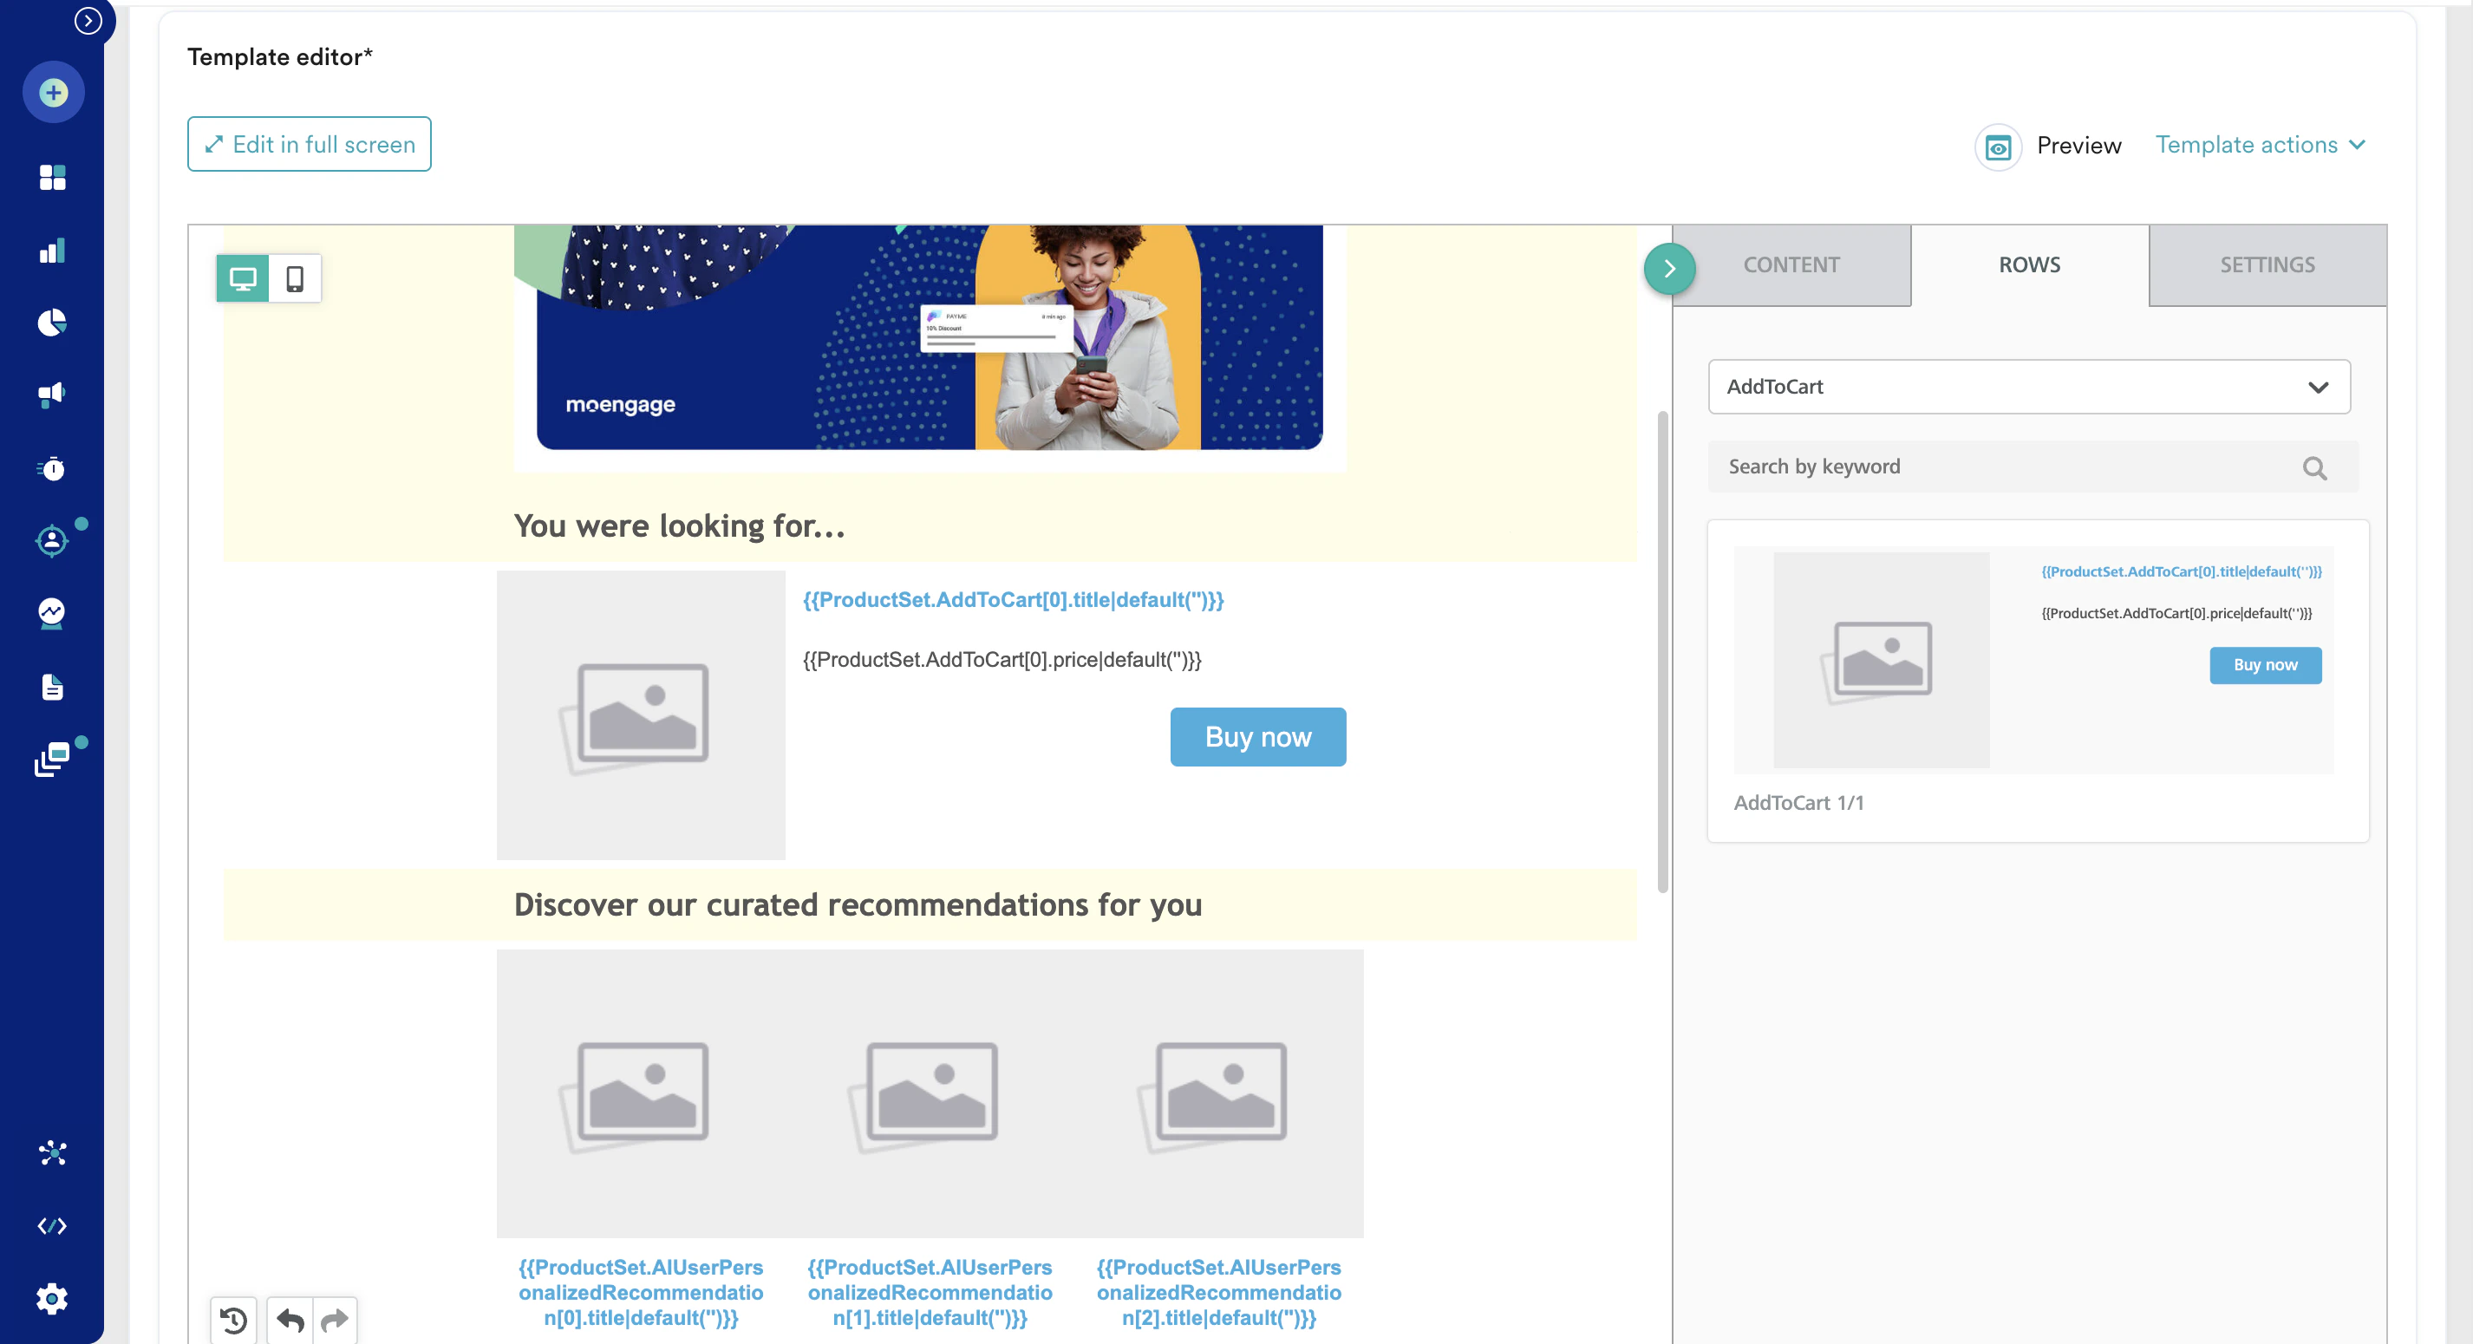This screenshot has height=1344, width=2473.
Task: Click Edit in full screen button
Action: pyautogui.click(x=309, y=145)
